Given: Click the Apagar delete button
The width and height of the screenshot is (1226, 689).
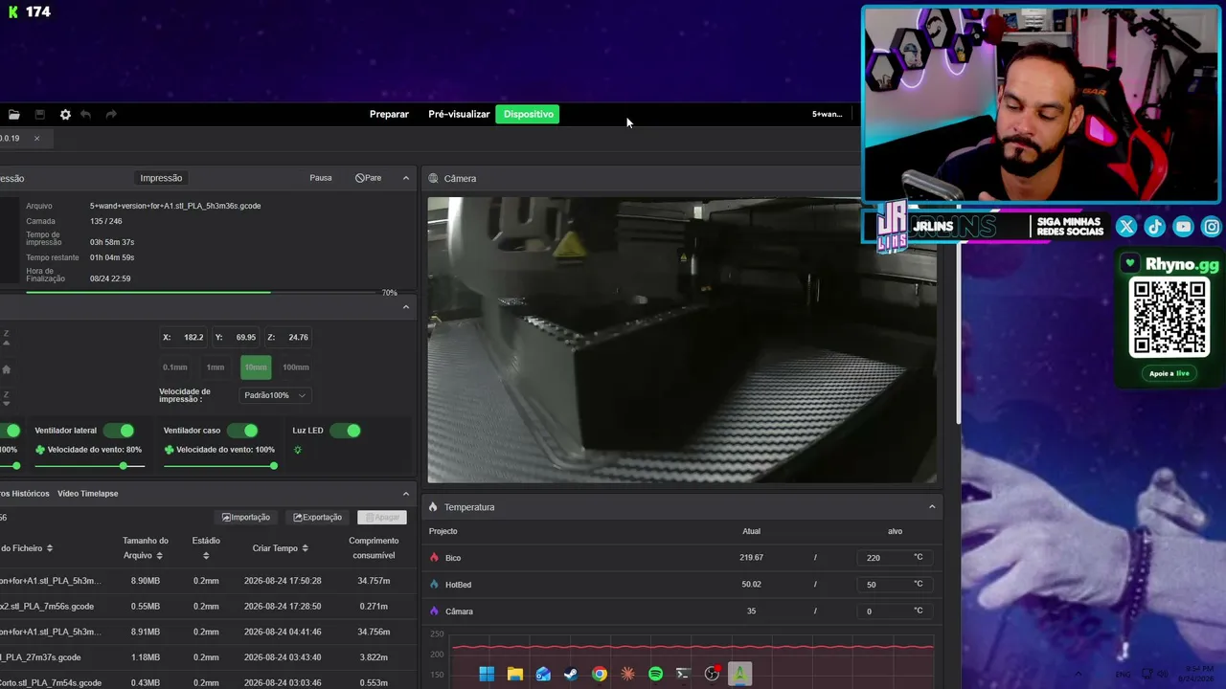Looking at the screenshot, I should [x=382, y=518].
